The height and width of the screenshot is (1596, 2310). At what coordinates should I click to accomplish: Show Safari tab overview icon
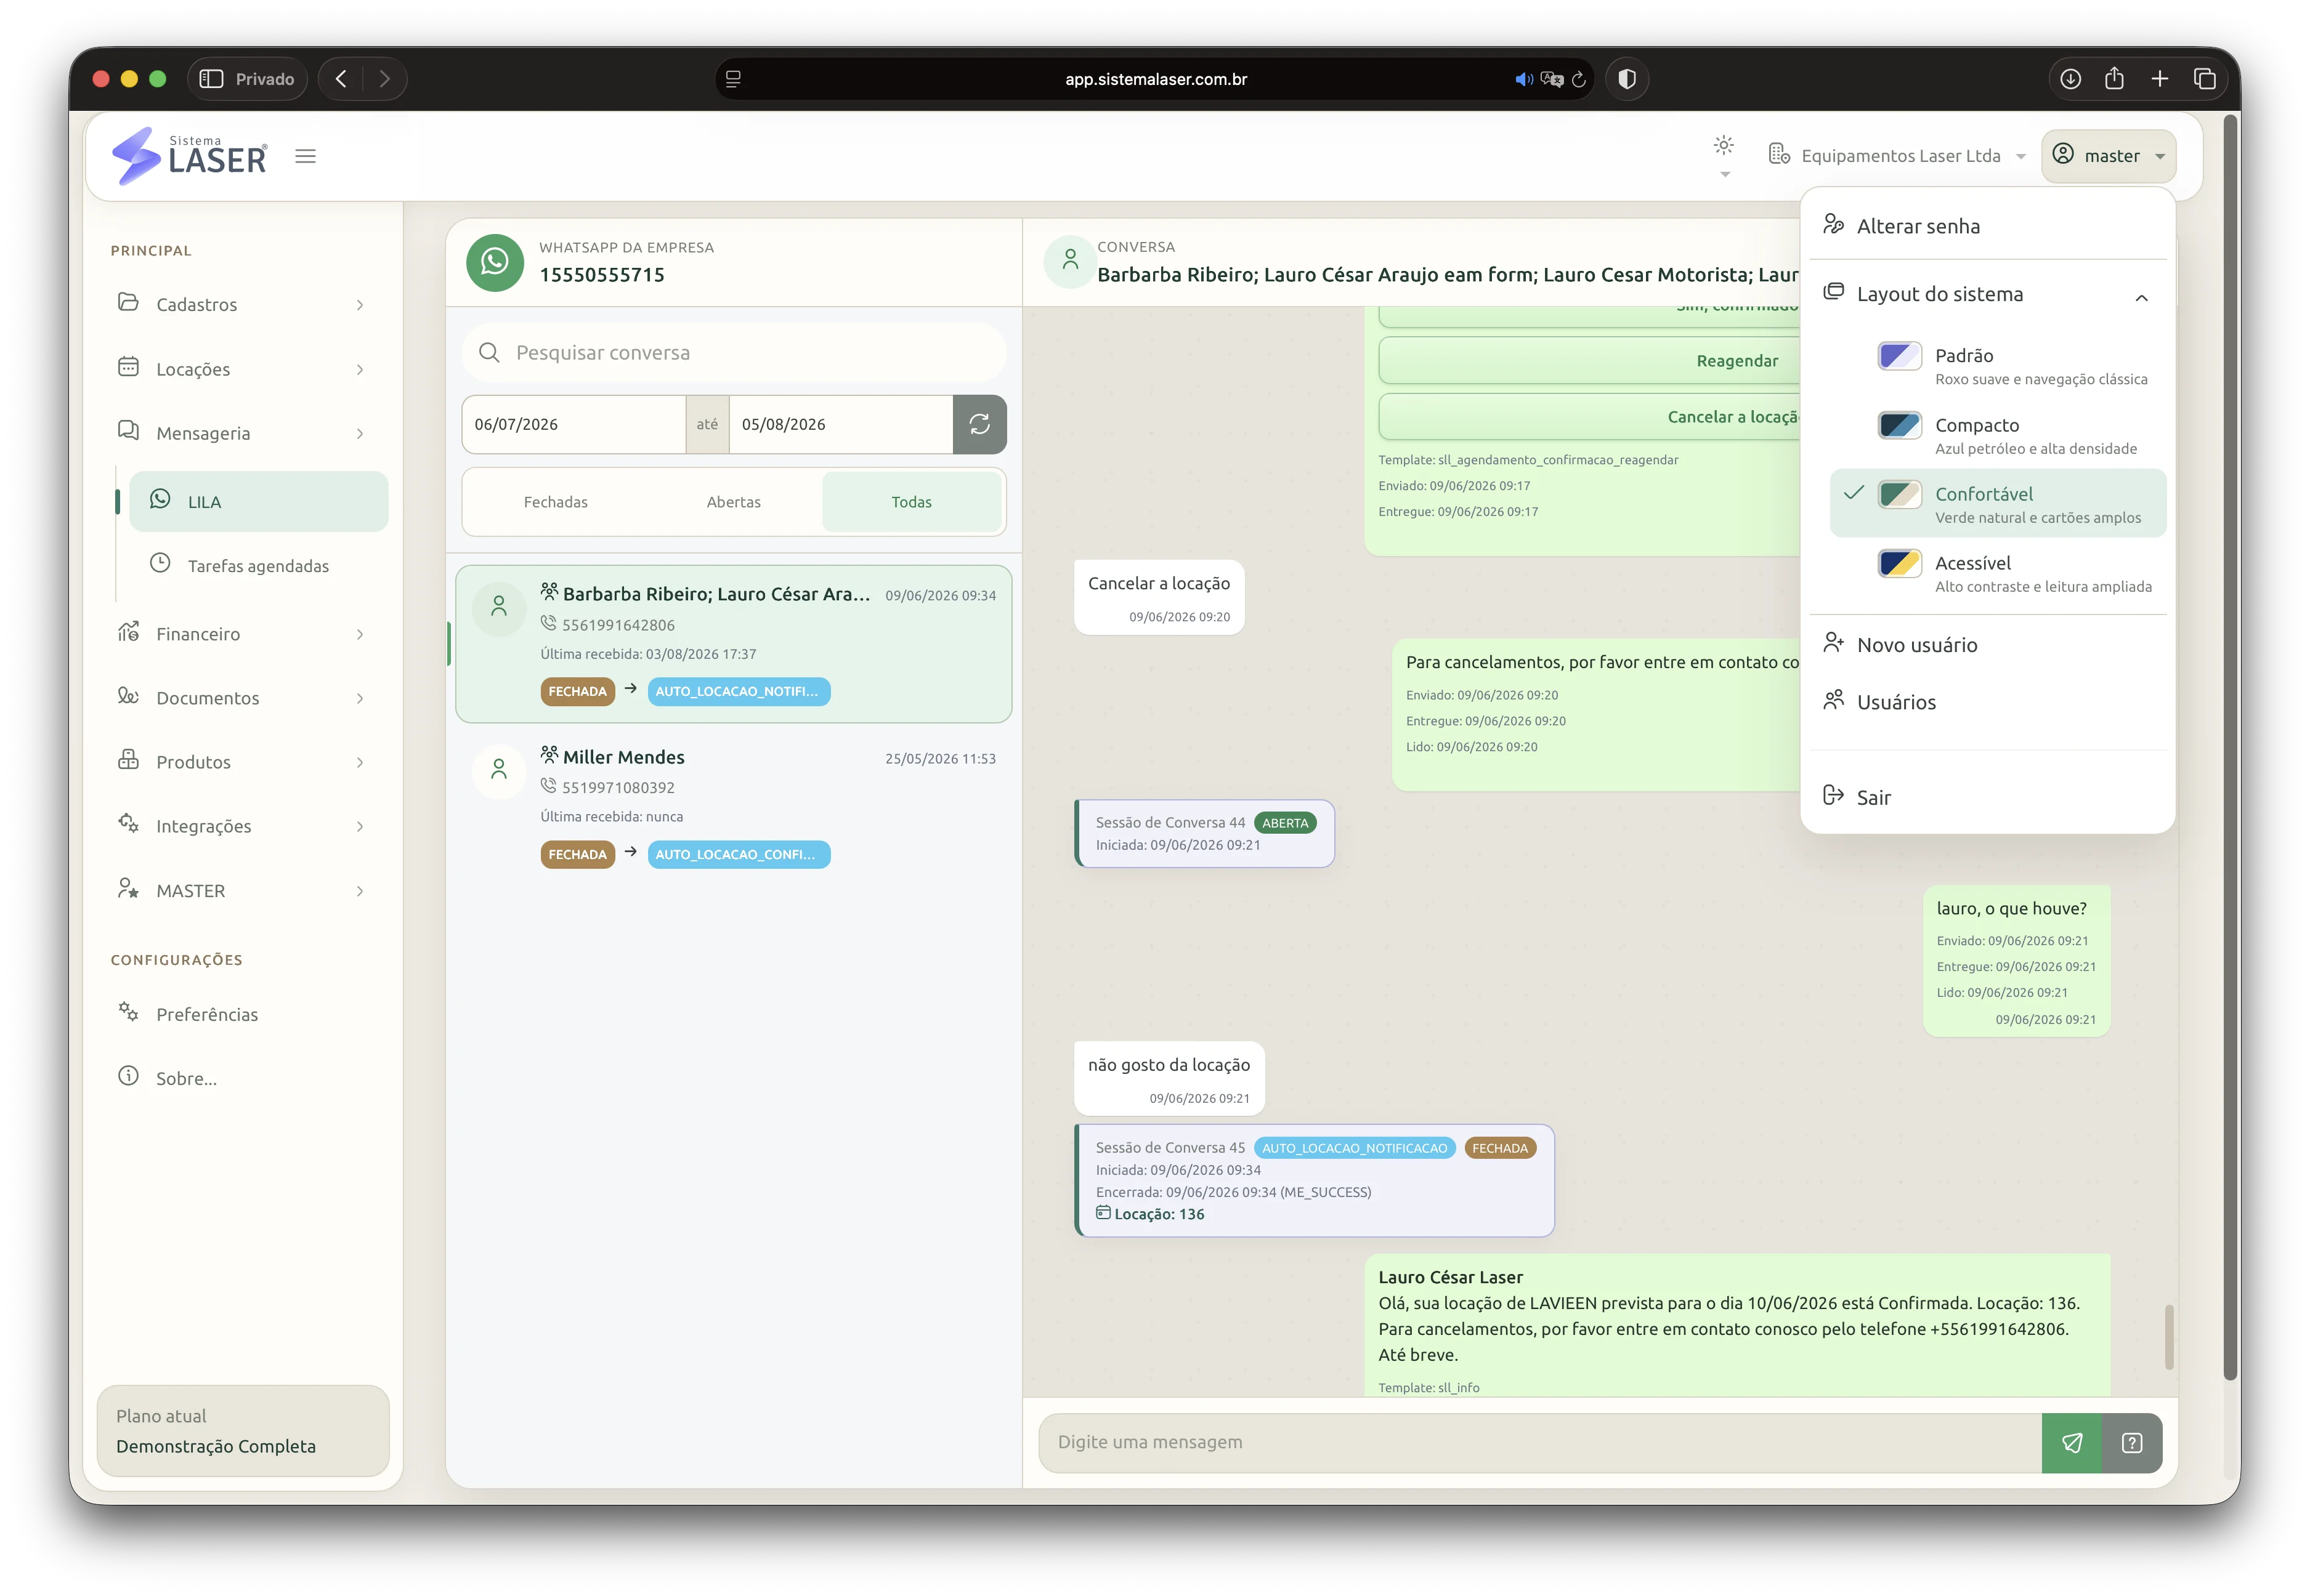pyautogui.click(x=2204, y=79)
